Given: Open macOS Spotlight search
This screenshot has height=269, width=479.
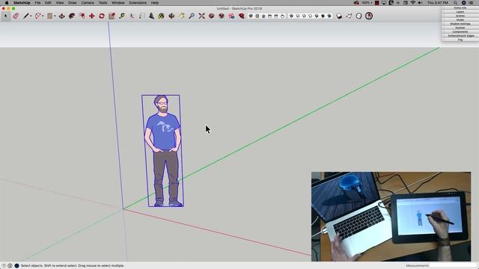Looking at the screenshot, I should 456,3.
